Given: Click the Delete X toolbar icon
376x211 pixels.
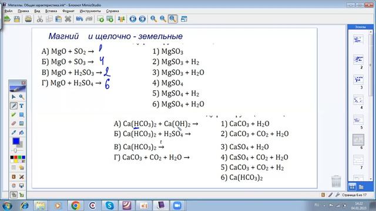Looking at the screenshot, I should (x=68, y=19).
